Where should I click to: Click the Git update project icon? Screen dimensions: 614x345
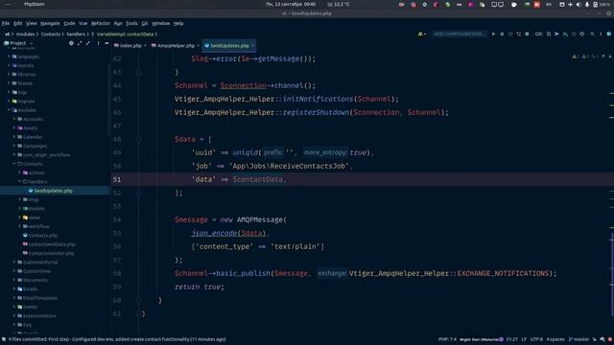pos(549,34)
